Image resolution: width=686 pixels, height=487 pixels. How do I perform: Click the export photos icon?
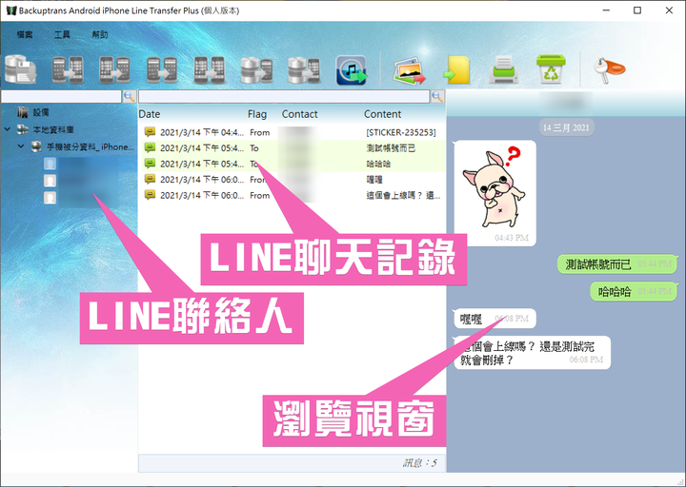pos(409,70)
